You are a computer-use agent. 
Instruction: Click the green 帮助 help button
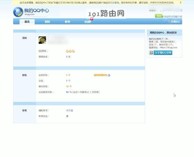[159, 16]
